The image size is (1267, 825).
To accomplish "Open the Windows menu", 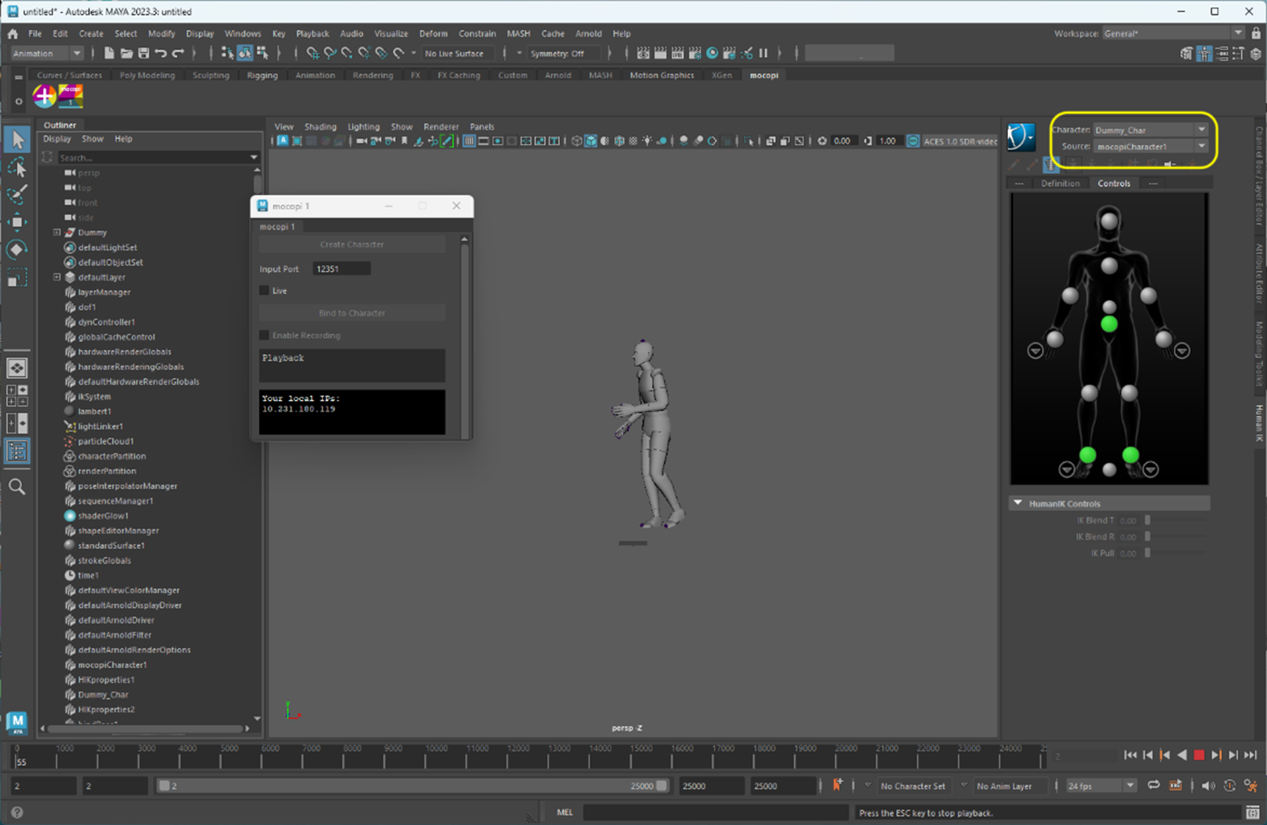I will pyautogui.click(x=242, y=34).
